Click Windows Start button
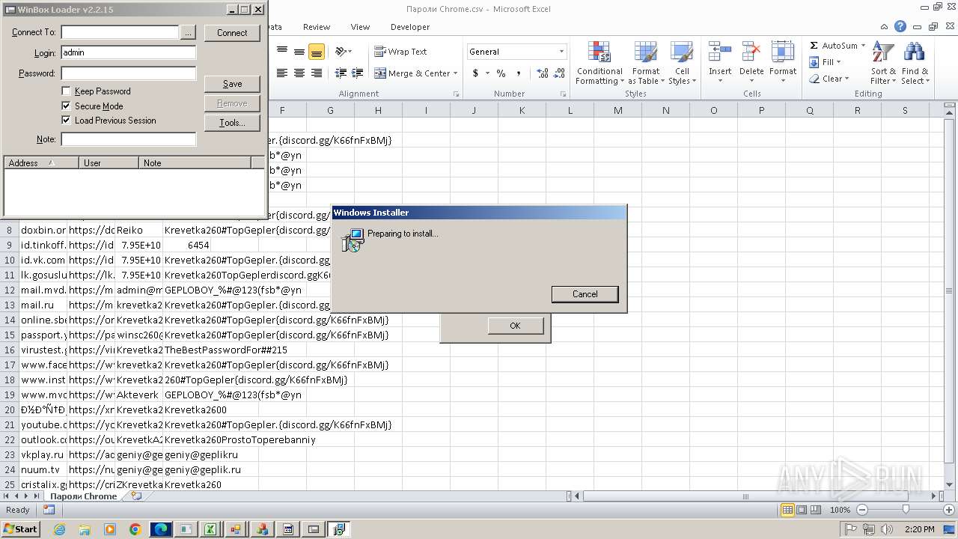The height and width of the screenshot is (539, 958). (20, 529)
